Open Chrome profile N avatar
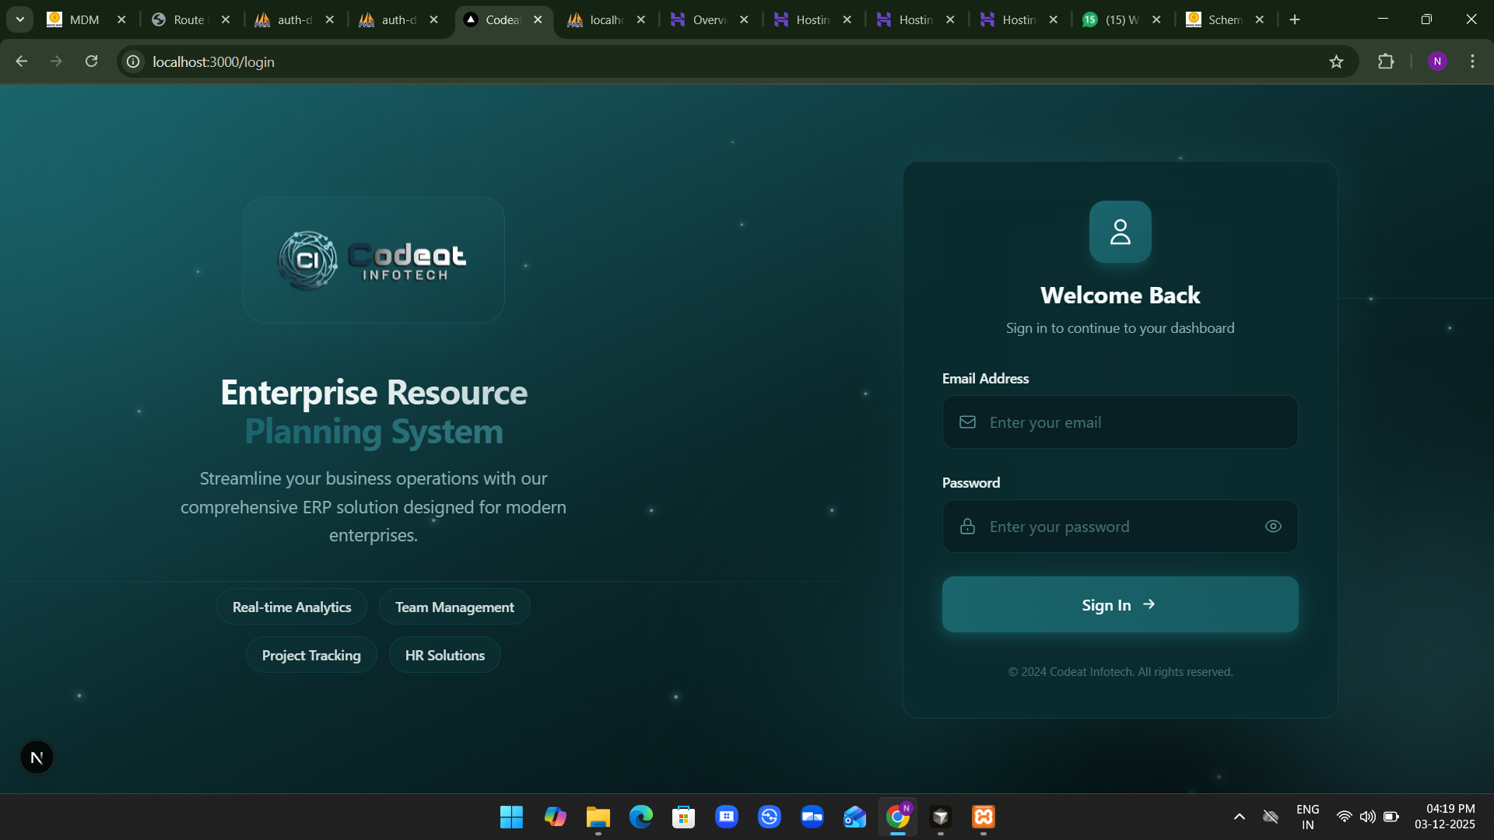 (1437, 61)
